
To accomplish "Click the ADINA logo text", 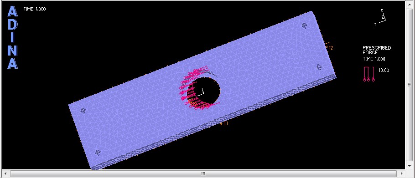I will (12, 37).
